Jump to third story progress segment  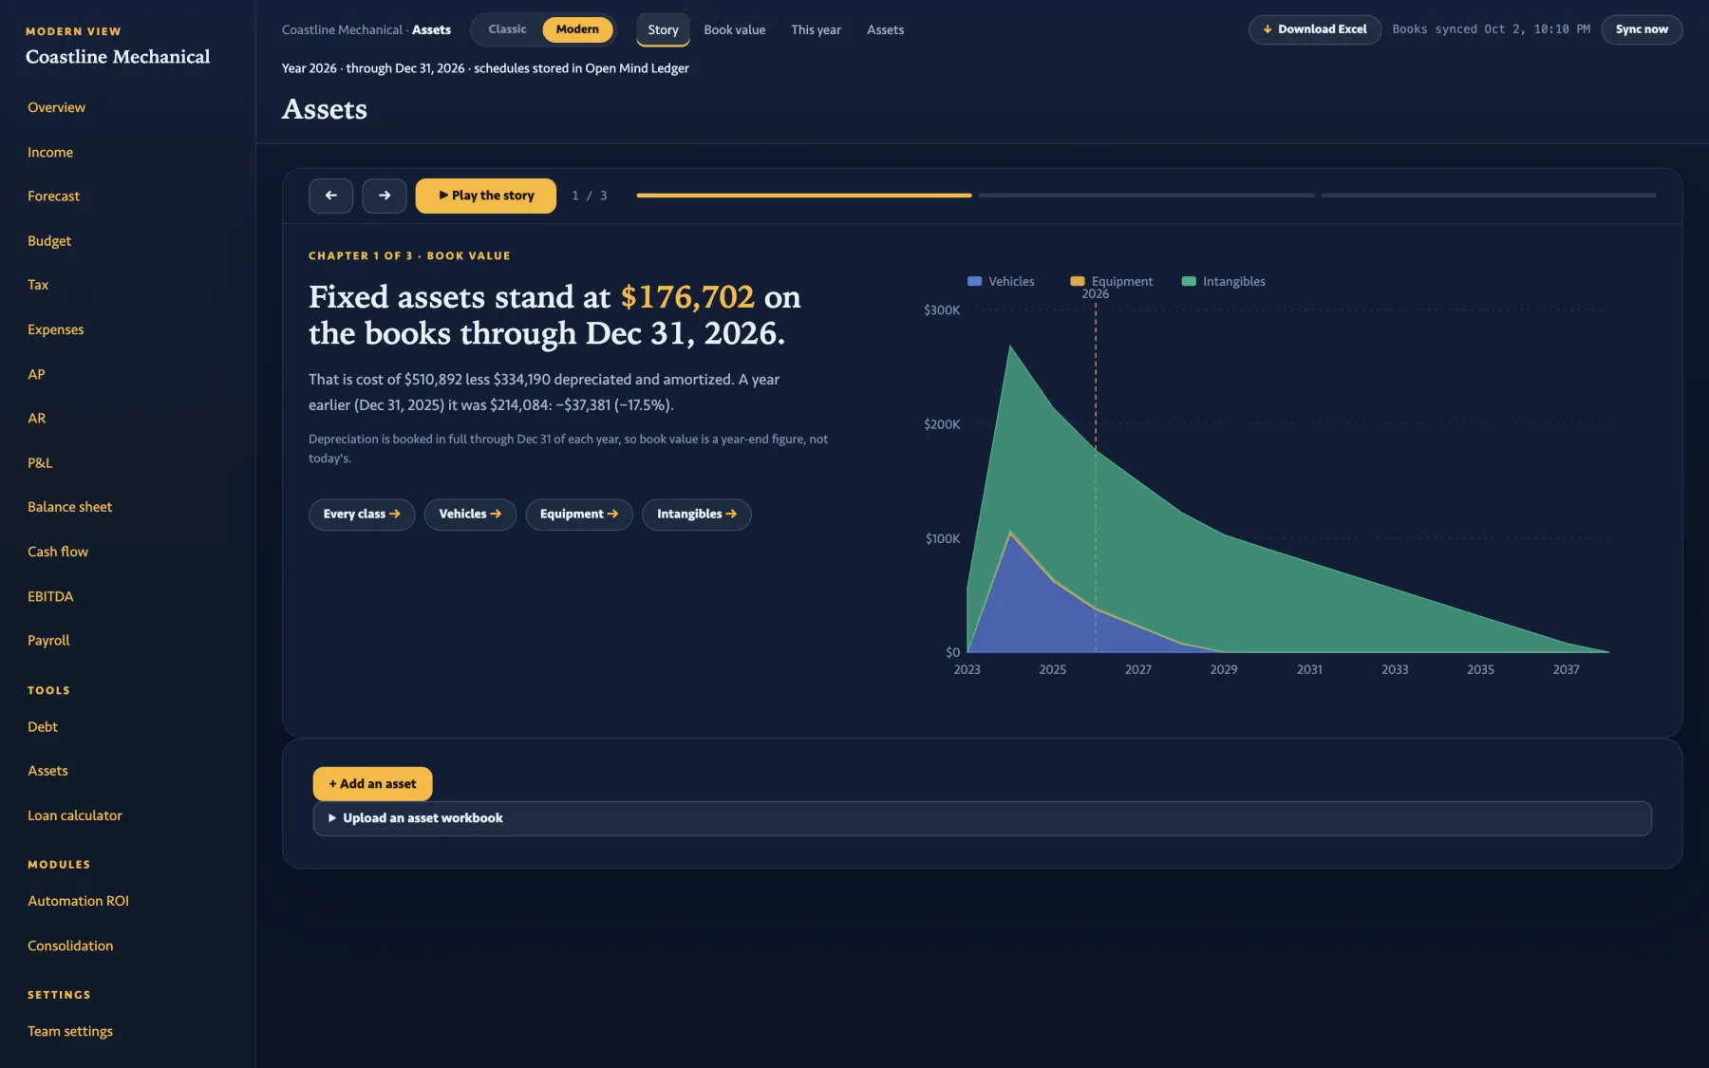click(1489, 196)
